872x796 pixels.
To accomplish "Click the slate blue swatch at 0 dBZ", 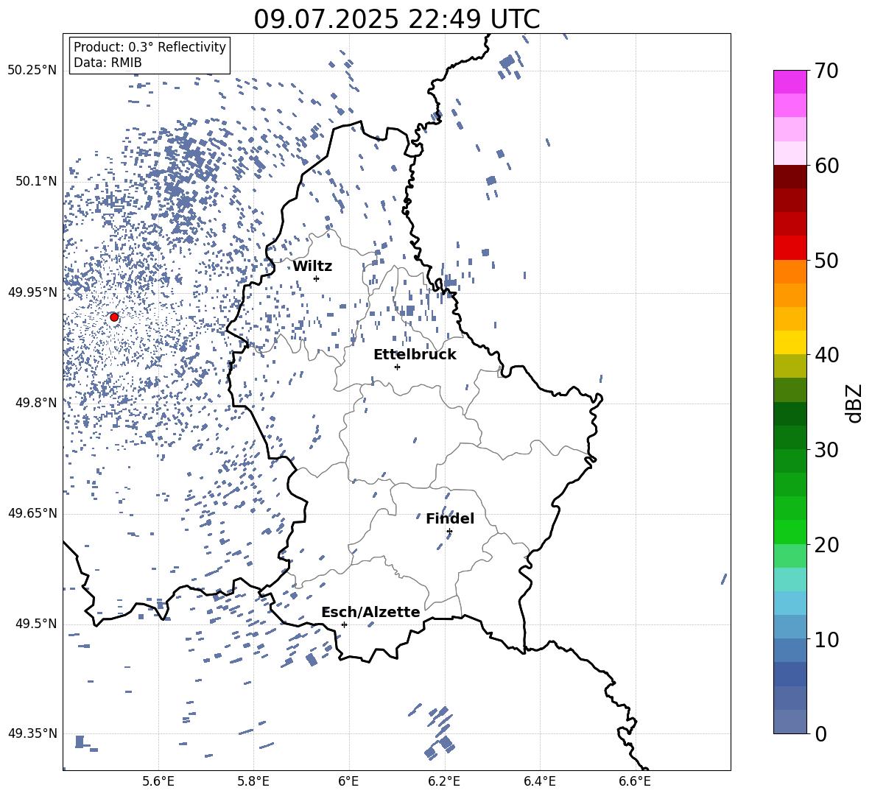I will pyautogui.click(x=790, y=722).
